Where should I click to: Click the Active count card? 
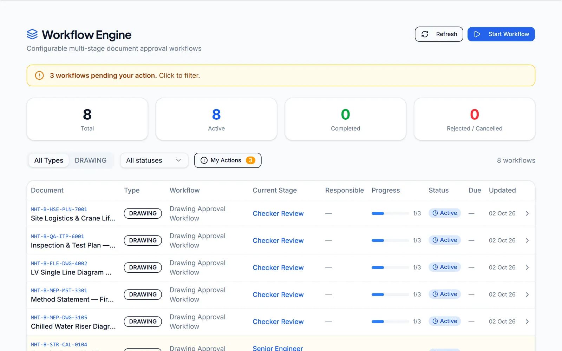point(216,119)
